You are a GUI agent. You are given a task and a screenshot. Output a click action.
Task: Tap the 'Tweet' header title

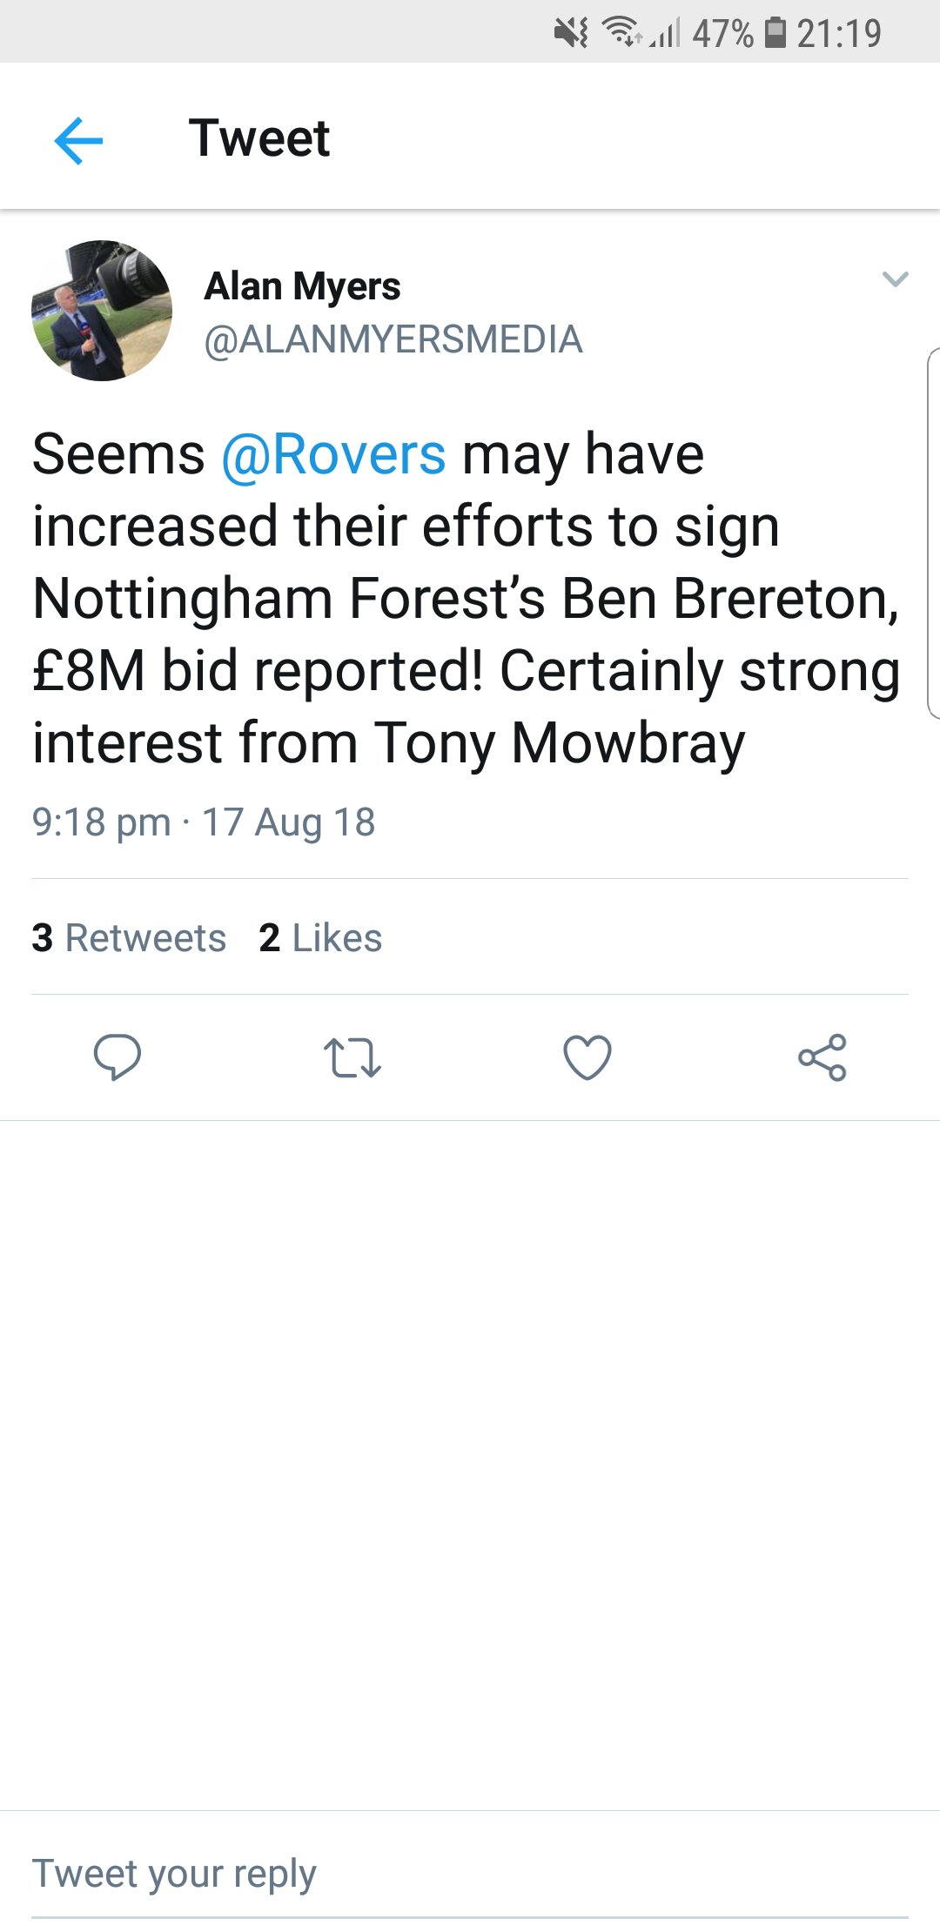pos(259,138)
